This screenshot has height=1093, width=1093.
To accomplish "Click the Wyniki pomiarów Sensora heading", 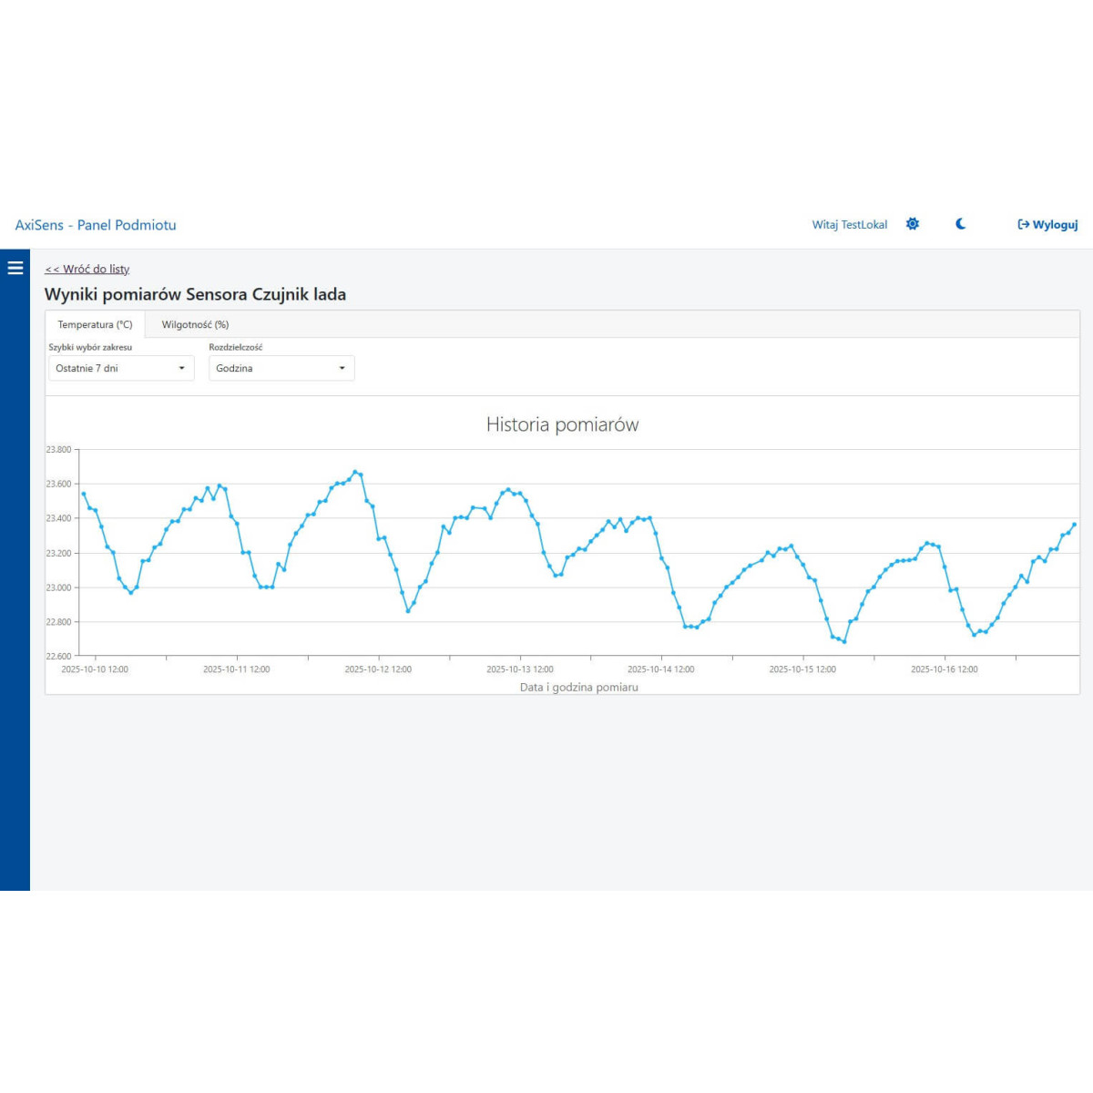I will 195,294.
